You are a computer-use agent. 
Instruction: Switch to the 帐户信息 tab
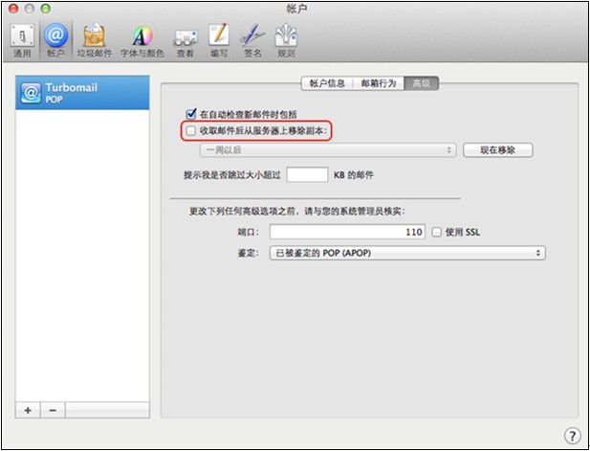(x=326, y=83)
